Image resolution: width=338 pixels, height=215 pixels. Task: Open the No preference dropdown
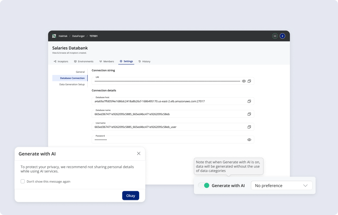(x=281, y=186)
